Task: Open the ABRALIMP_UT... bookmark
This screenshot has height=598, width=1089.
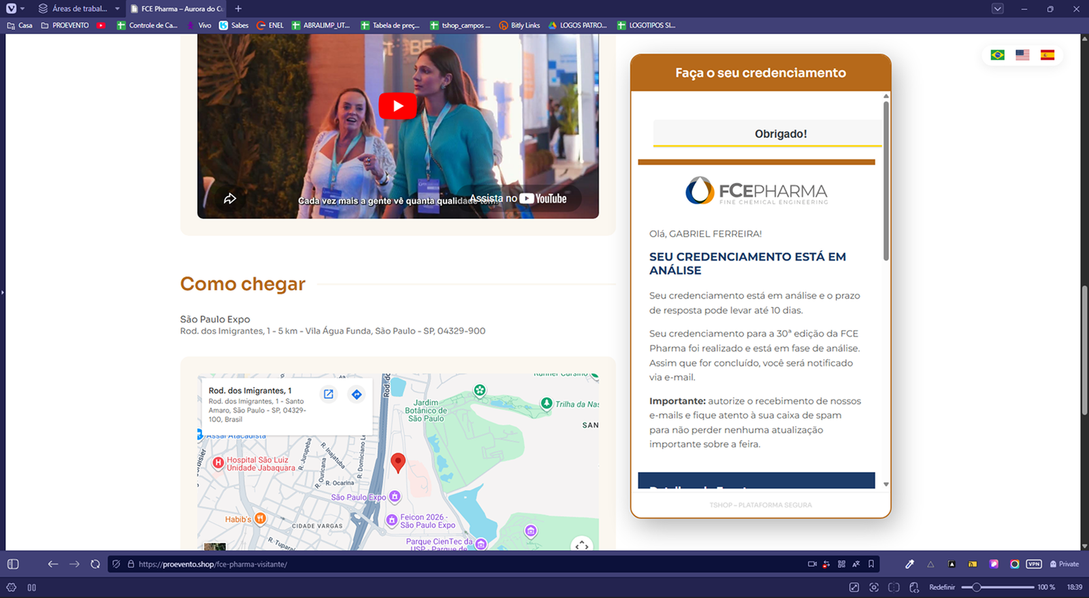Action: 321,26
